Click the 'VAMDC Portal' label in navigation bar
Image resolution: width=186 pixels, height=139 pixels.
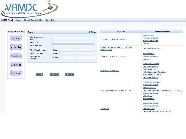click(x=7, y=20)
